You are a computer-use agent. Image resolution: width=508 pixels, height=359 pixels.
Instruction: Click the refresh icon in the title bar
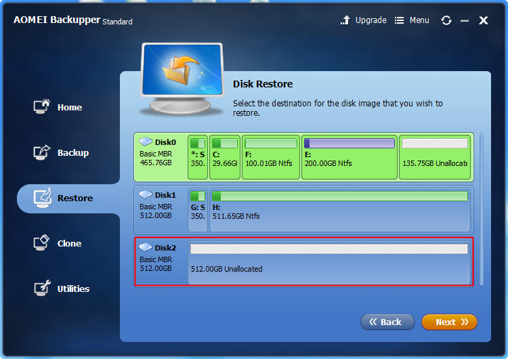click(446, 20)
